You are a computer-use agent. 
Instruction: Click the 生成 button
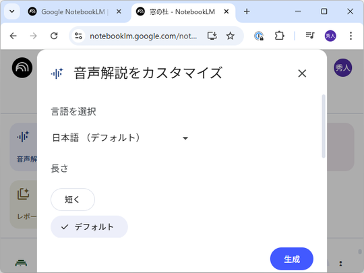(x=292, y=259)
